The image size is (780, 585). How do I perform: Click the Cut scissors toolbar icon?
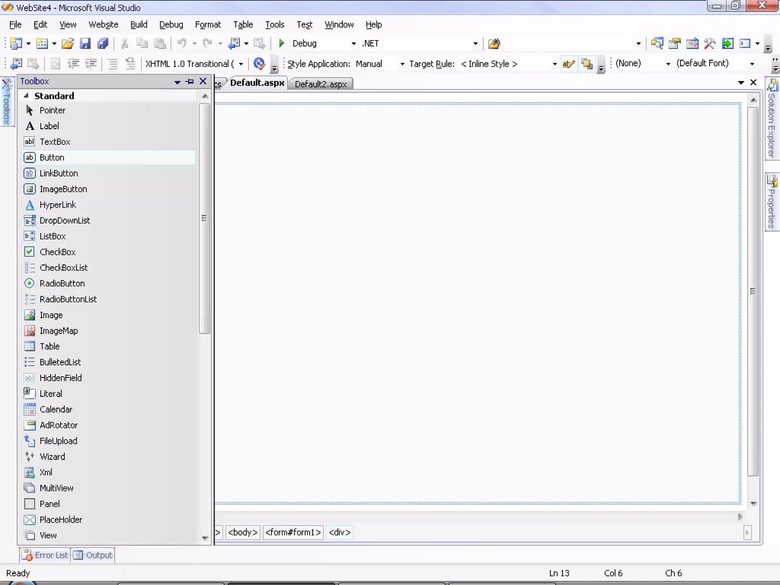(x=124, y=43)
